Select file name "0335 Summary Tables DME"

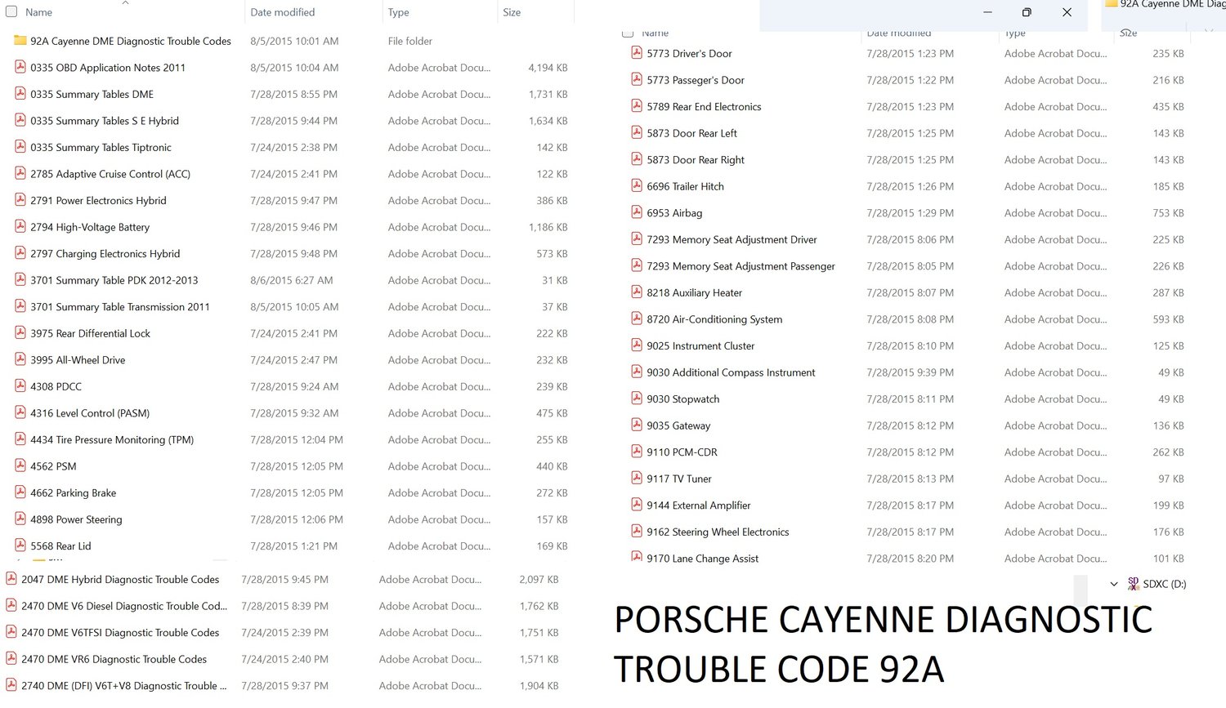pos(92,94)
